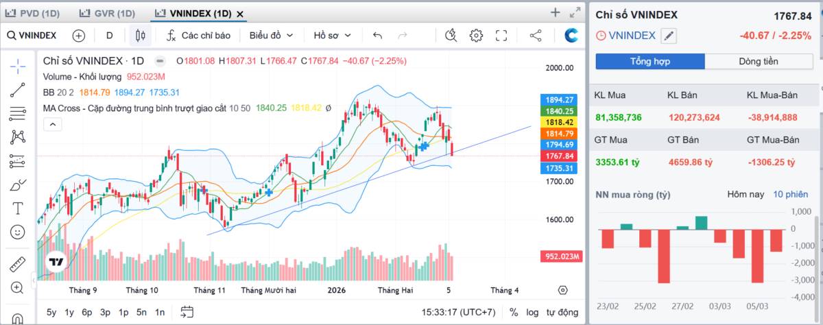
Task: Hide the indicator legend with the minus icon
Action: (159, 60)
